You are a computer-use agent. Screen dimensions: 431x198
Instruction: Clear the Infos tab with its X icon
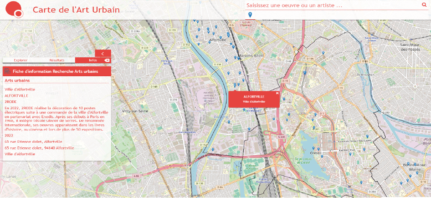tap(107, 60)
